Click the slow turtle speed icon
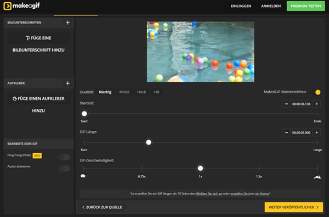This screenshot has width=329, height=217. (83, 176)
